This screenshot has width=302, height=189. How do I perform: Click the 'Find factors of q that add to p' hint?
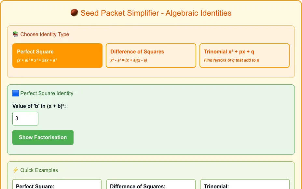pyautogui.click(x=231, y=60)
